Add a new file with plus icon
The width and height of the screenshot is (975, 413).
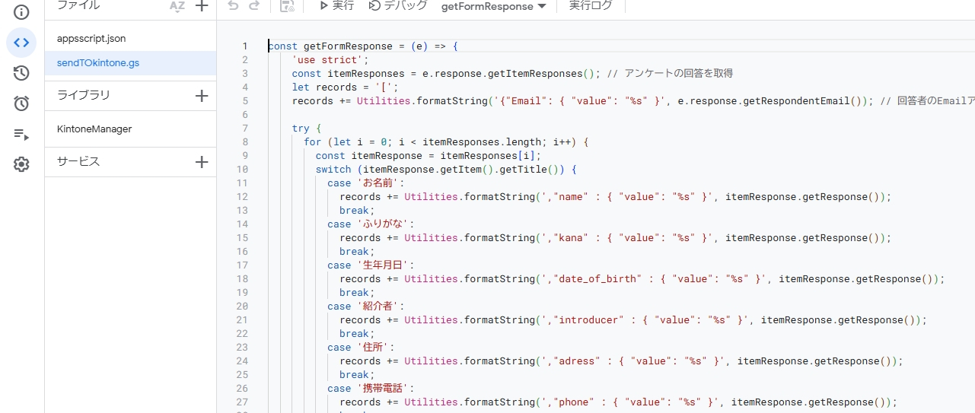pyautogui.click(x=202, y=6)
